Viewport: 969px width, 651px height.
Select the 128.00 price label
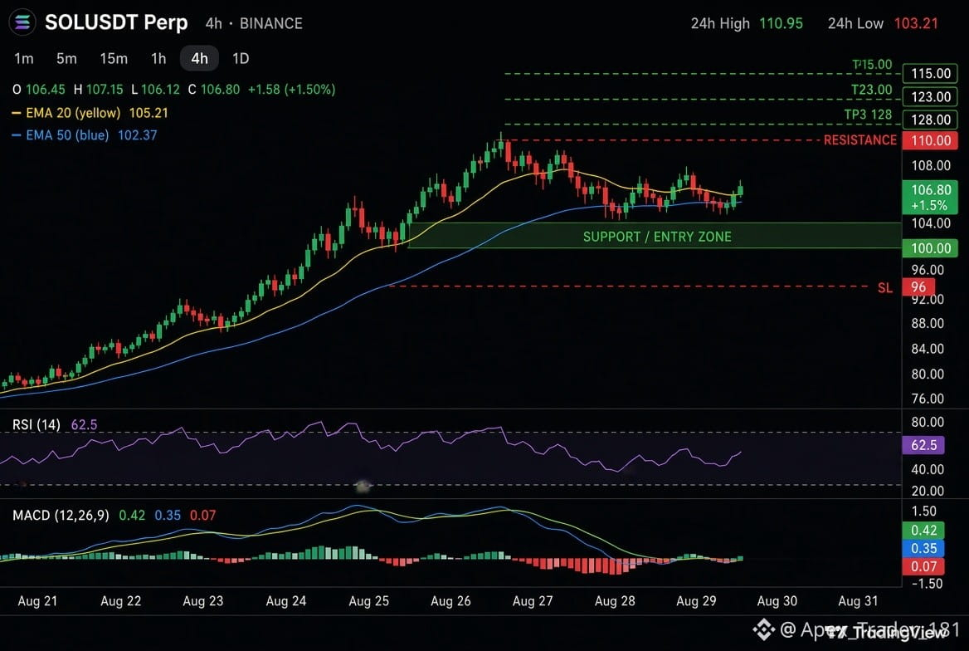[x=930, y=120]
